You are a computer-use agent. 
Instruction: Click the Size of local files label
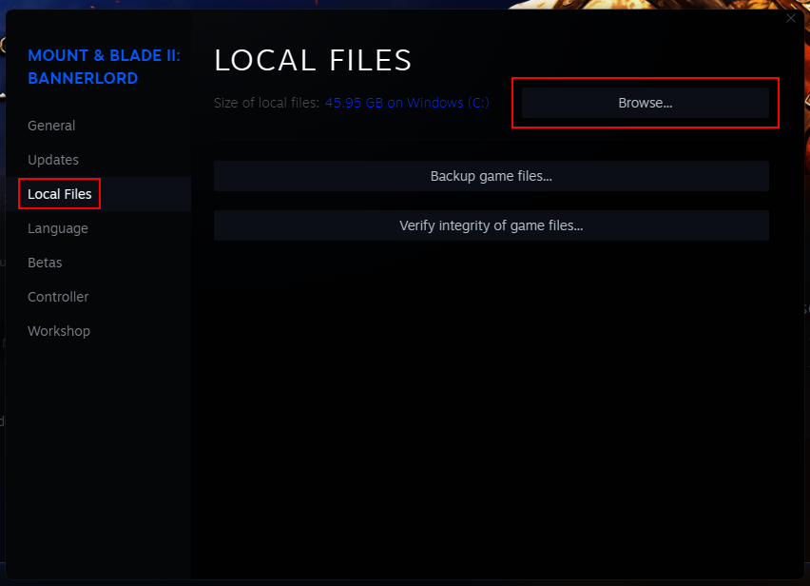pyautogui.click(x=267, y=103)
